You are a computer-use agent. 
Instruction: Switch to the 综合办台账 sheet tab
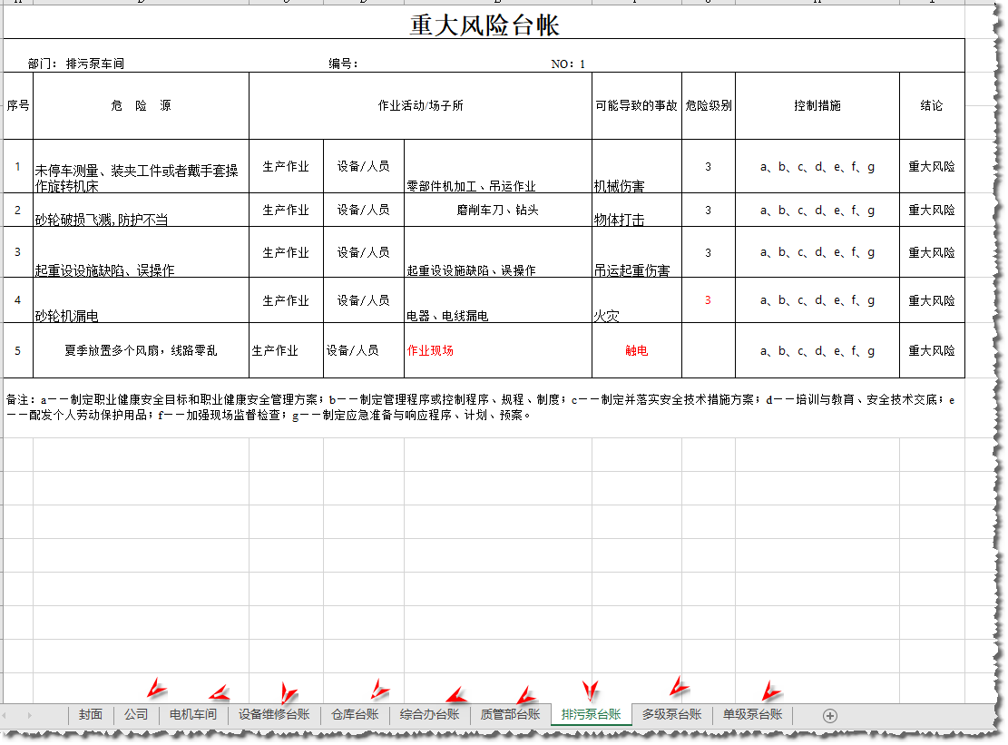pos(429,714)
